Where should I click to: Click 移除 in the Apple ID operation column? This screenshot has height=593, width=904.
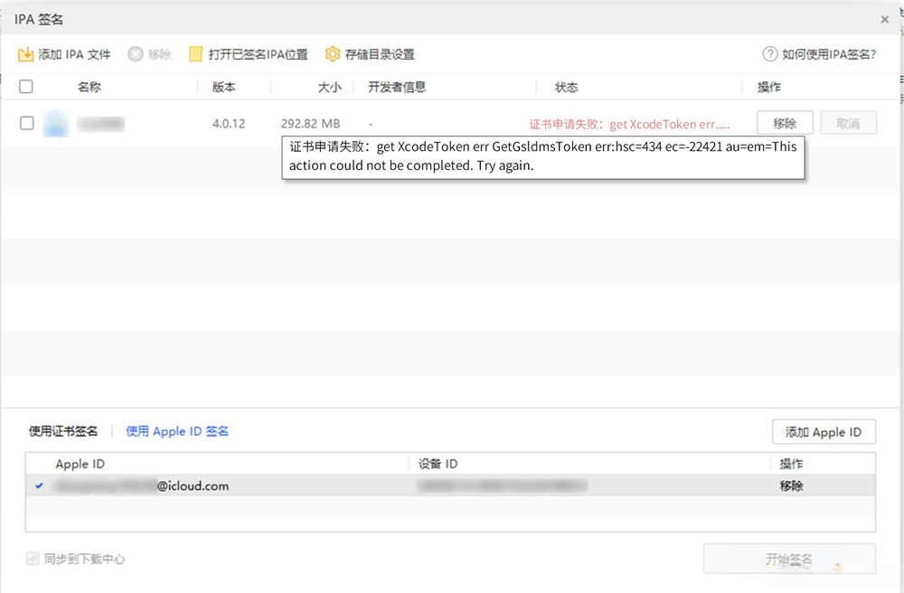point(791,485)
